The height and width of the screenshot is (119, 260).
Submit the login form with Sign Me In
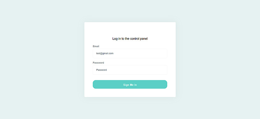[x=130, y=84]
